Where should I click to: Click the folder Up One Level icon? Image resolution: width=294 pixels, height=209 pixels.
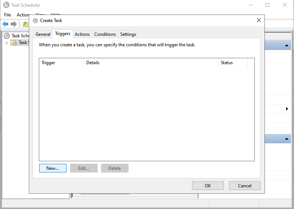click(25, 24)
